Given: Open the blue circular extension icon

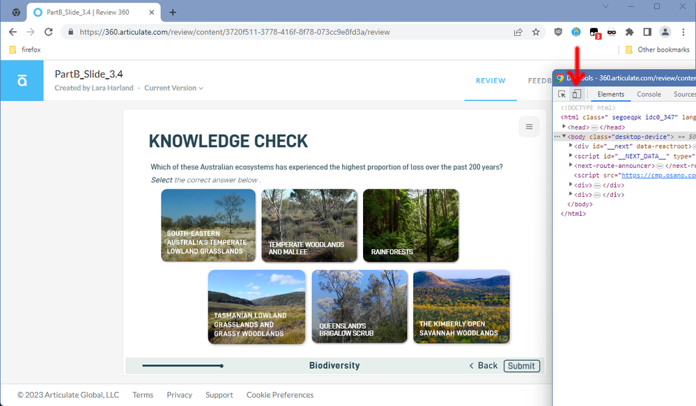Looking at the screenshot, I should pos(576,32).
